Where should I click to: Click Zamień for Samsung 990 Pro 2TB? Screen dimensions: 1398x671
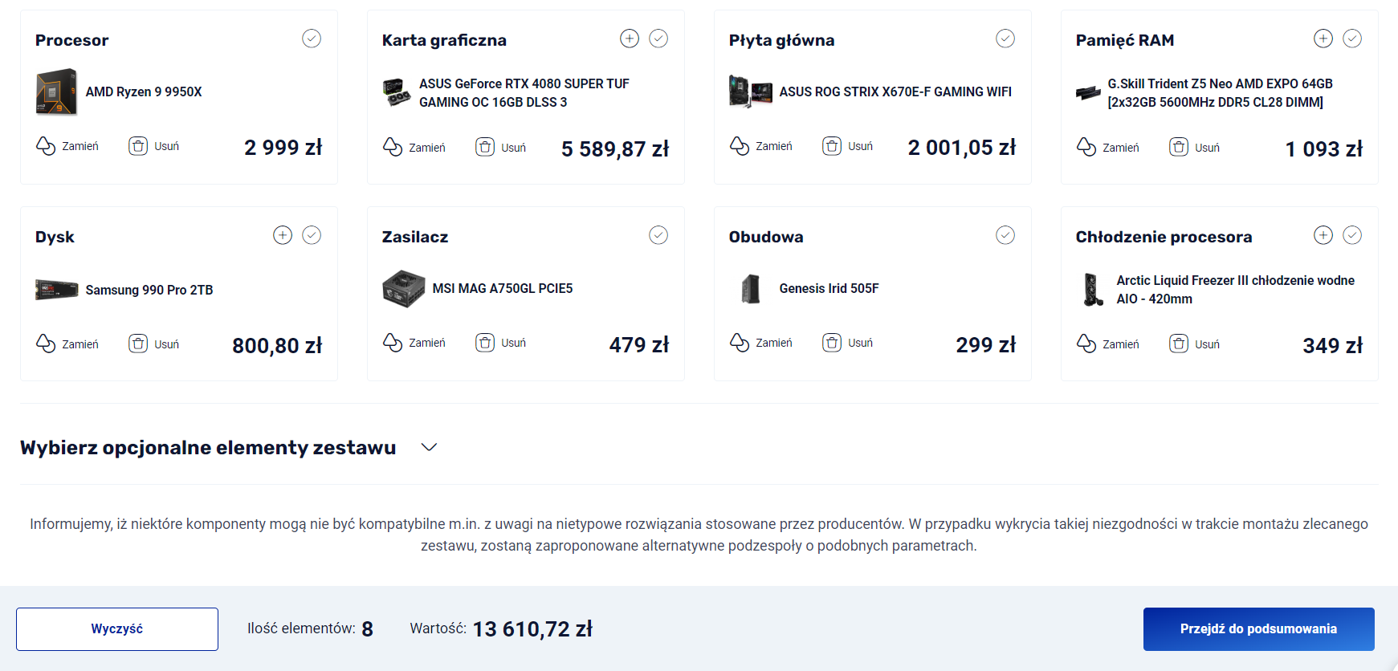tap(80, 344)
